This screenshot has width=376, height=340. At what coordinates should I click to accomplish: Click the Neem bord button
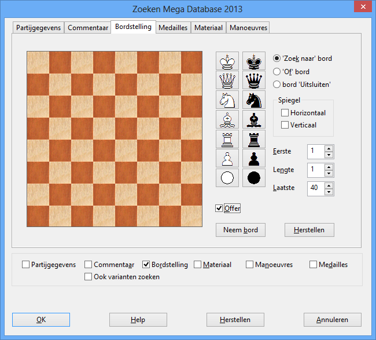[241, 230]
